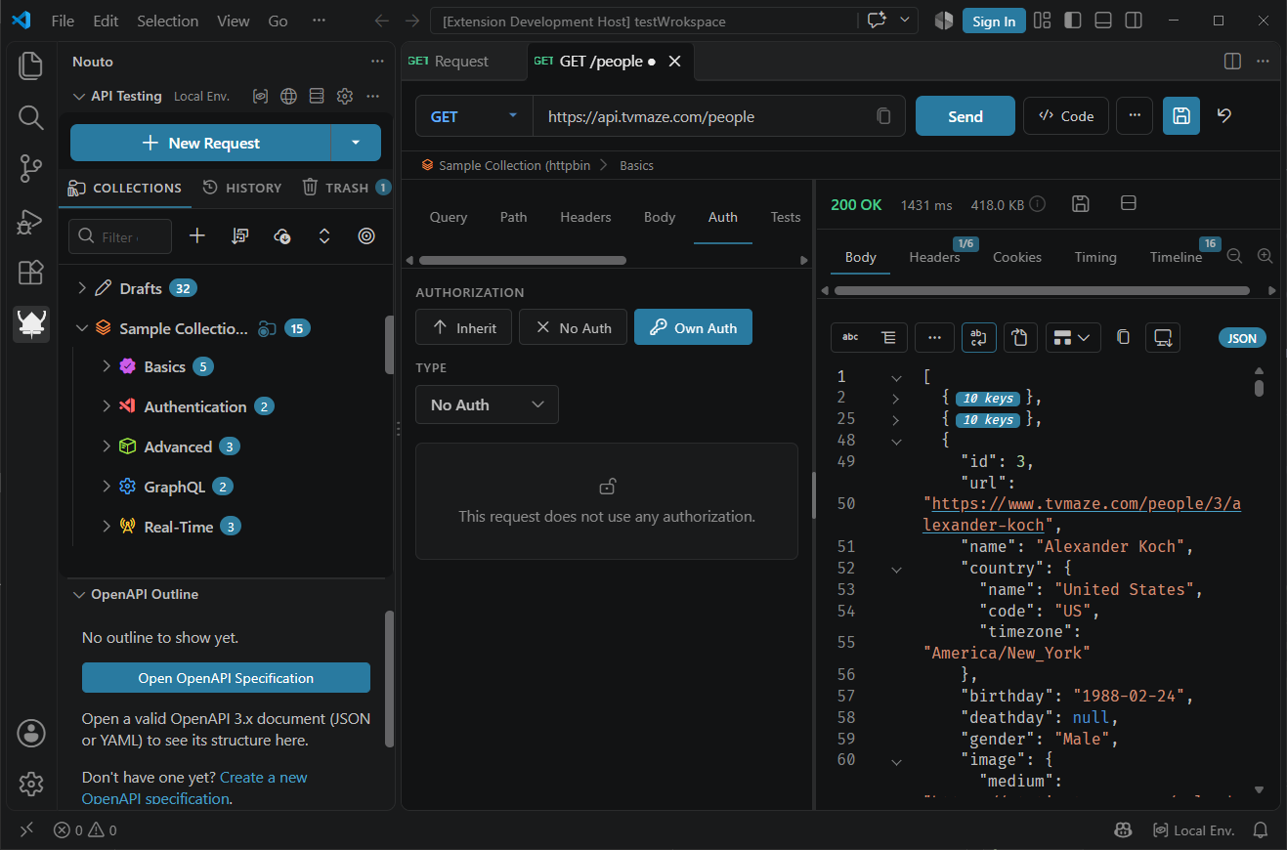The width and height of the screenshot is (1287, 850).
Task: Toggle word wrap in the response viewer
Action: pyautogui.click(x=978, y=337)
